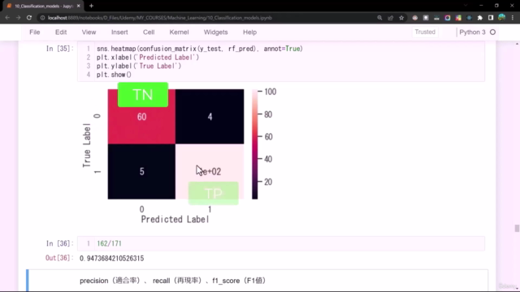Click the kernel idle indicator circle
The height and width of the screenshot is (292, 520).
(493, 32)
